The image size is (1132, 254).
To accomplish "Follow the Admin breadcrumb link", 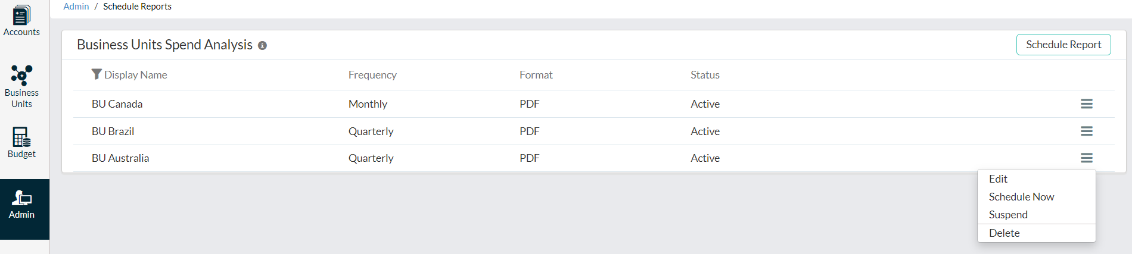I will [76, 7].
